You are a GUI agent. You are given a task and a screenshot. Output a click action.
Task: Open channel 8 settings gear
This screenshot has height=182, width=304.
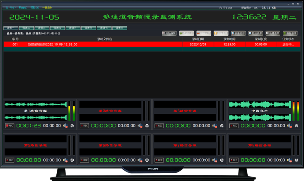click(296, 160)
